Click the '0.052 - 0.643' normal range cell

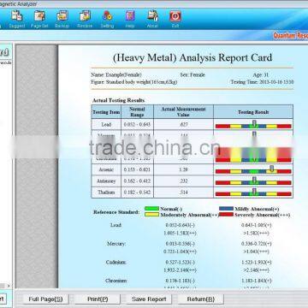(137, 124)
